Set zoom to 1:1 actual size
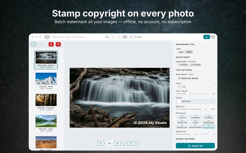The image size is (246, 153). point(136,143)
